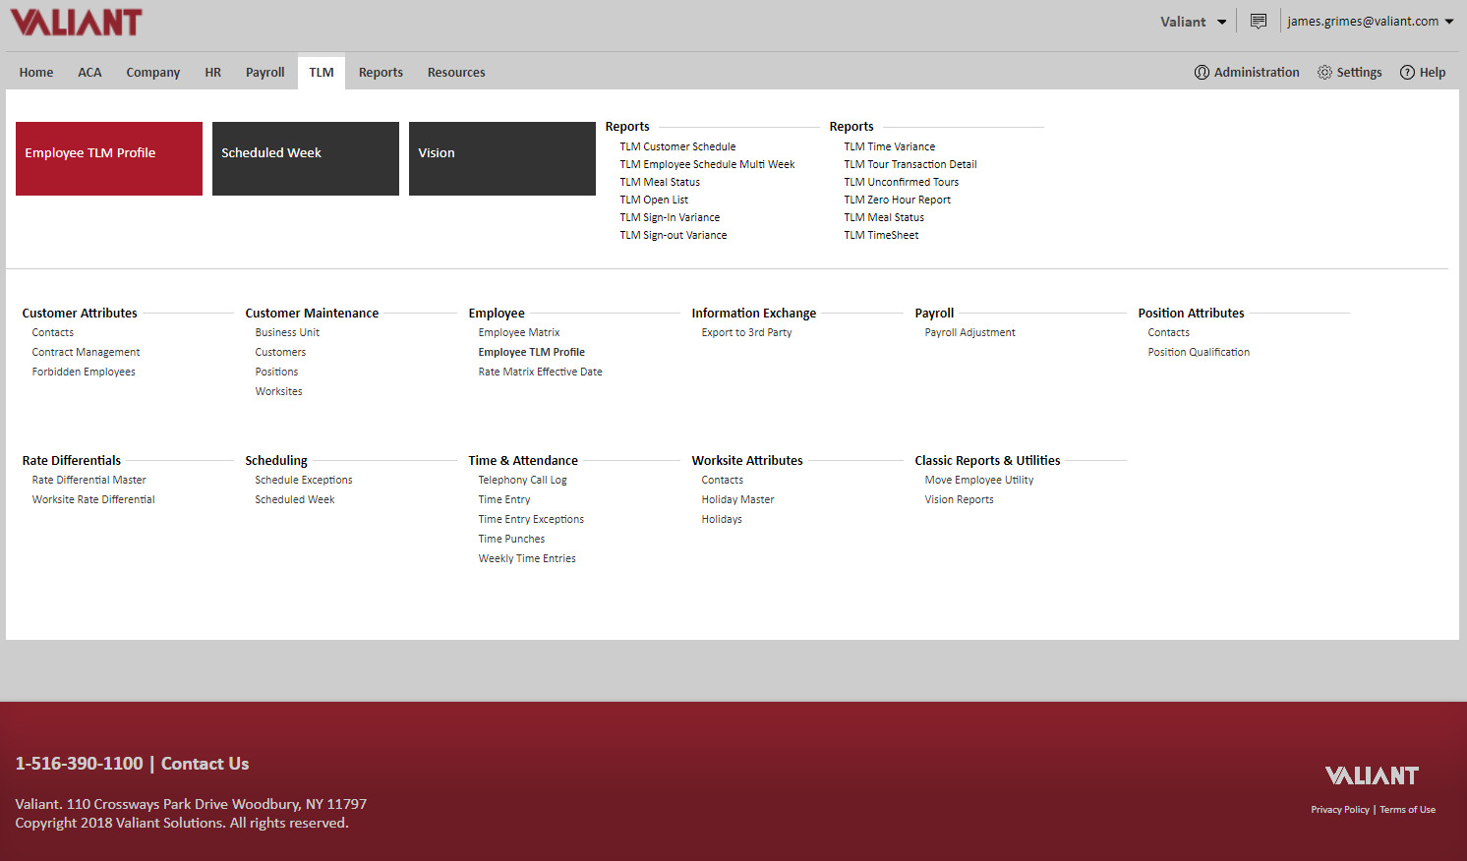Click the Administration headset icon

point(1202,72)
